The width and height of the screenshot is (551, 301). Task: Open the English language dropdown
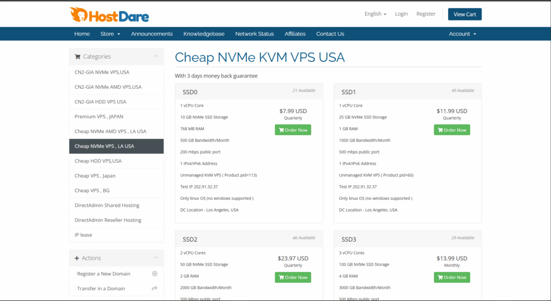(375, 13)
